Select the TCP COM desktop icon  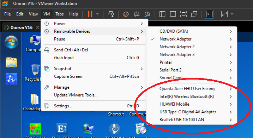click(x=115, y=131)
